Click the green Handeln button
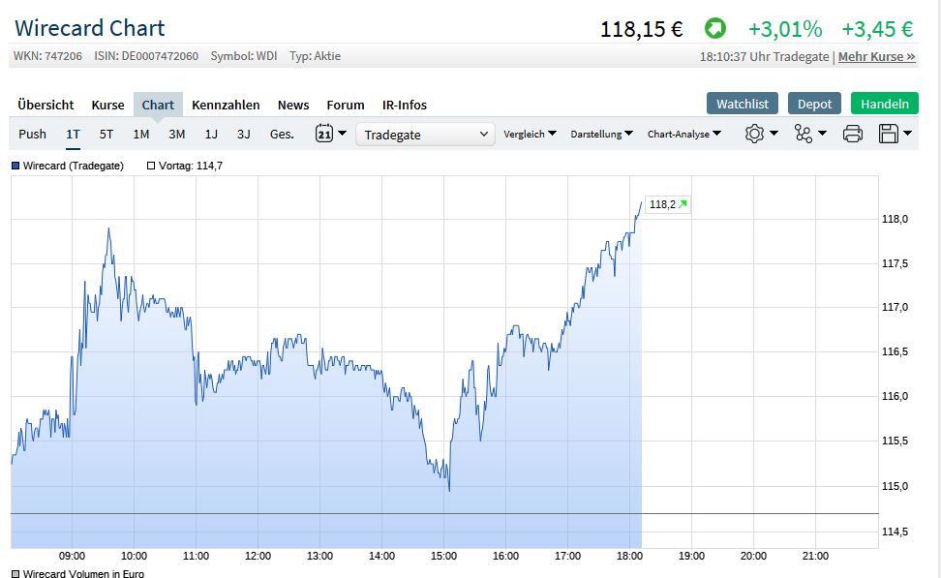The height and width of the screenshot is (578, 941). pos(885,104)
